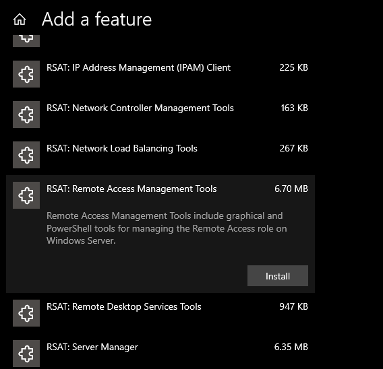Screen dimensions: 383x369
Task: Expand RSAT: Network Load Balancing Tools
Action: (160, 155)
